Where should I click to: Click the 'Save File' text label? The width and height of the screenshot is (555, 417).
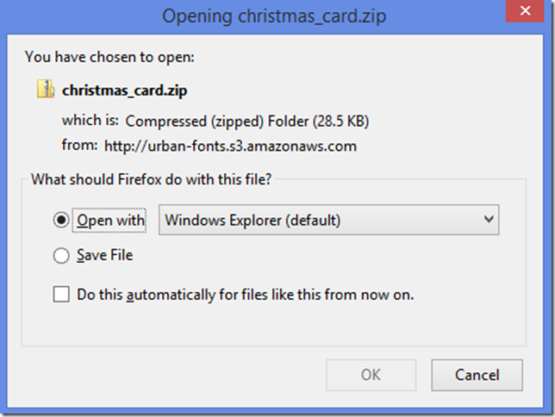tap(105, 255)
